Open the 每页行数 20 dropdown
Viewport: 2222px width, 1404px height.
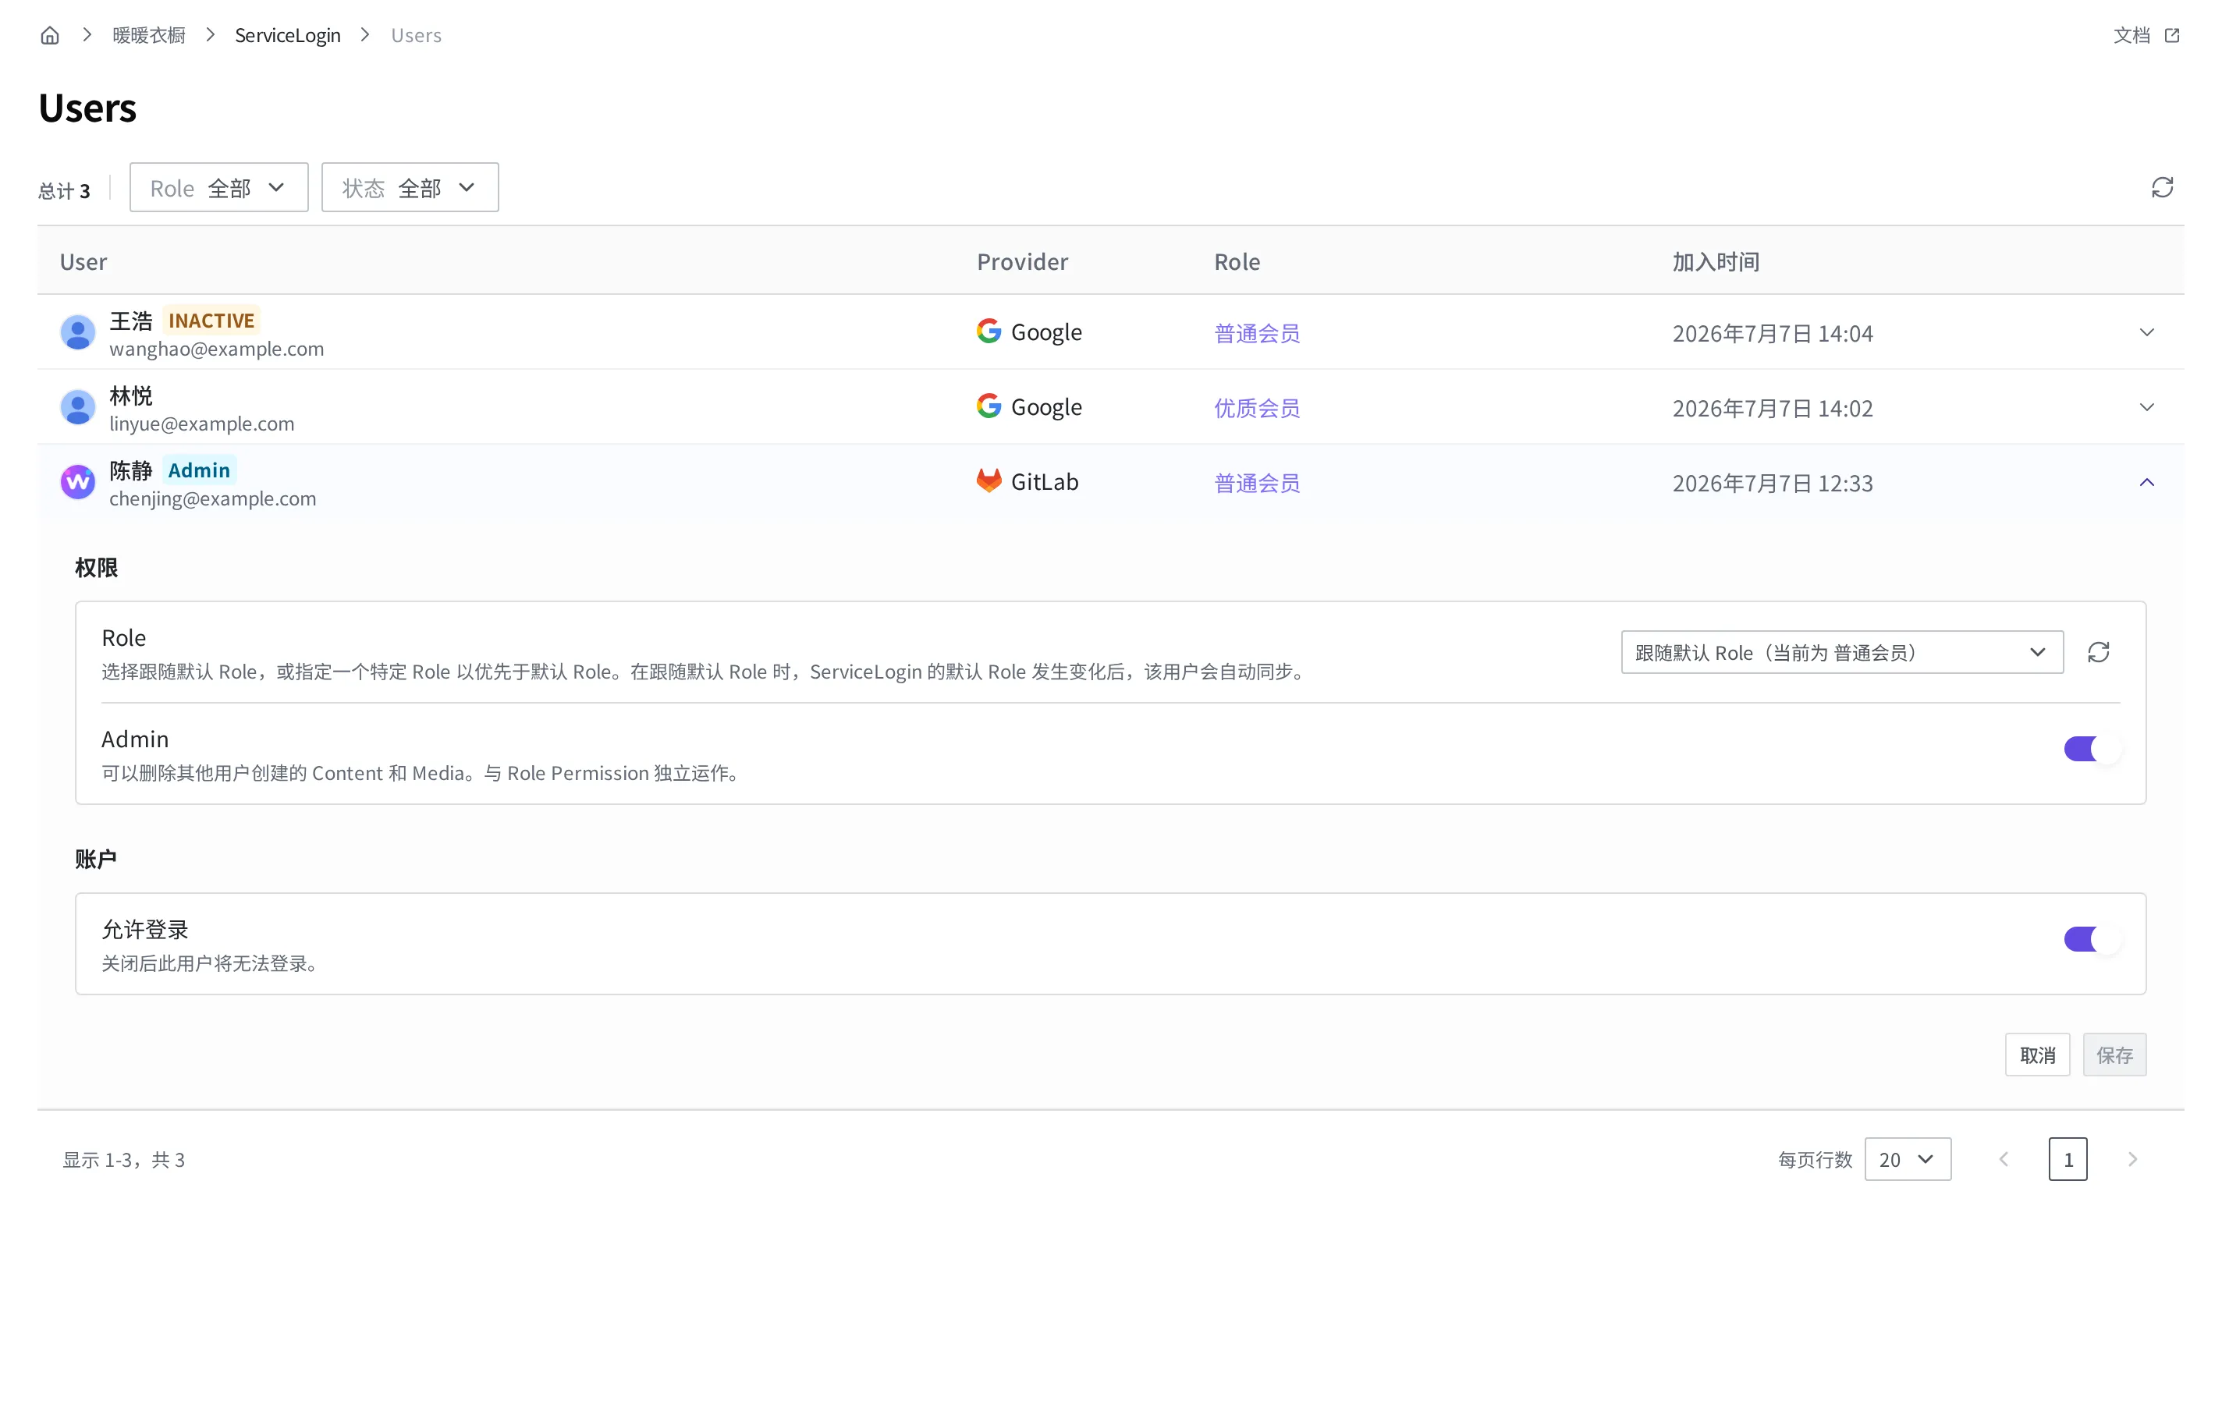(1908, 1158)
